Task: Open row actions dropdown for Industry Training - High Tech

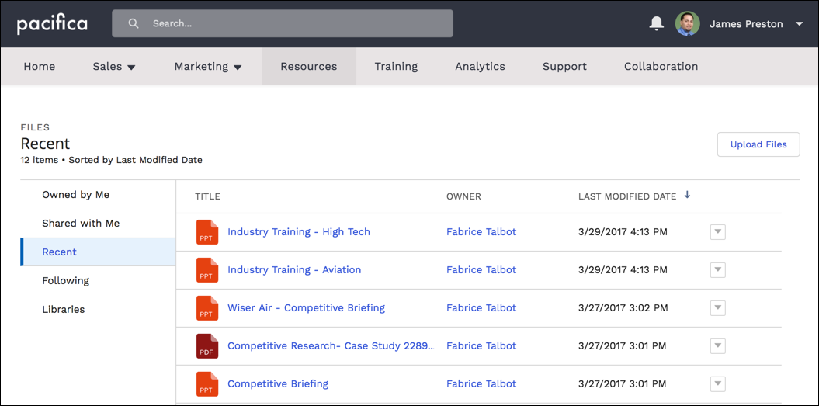Action: click(717, 232)
